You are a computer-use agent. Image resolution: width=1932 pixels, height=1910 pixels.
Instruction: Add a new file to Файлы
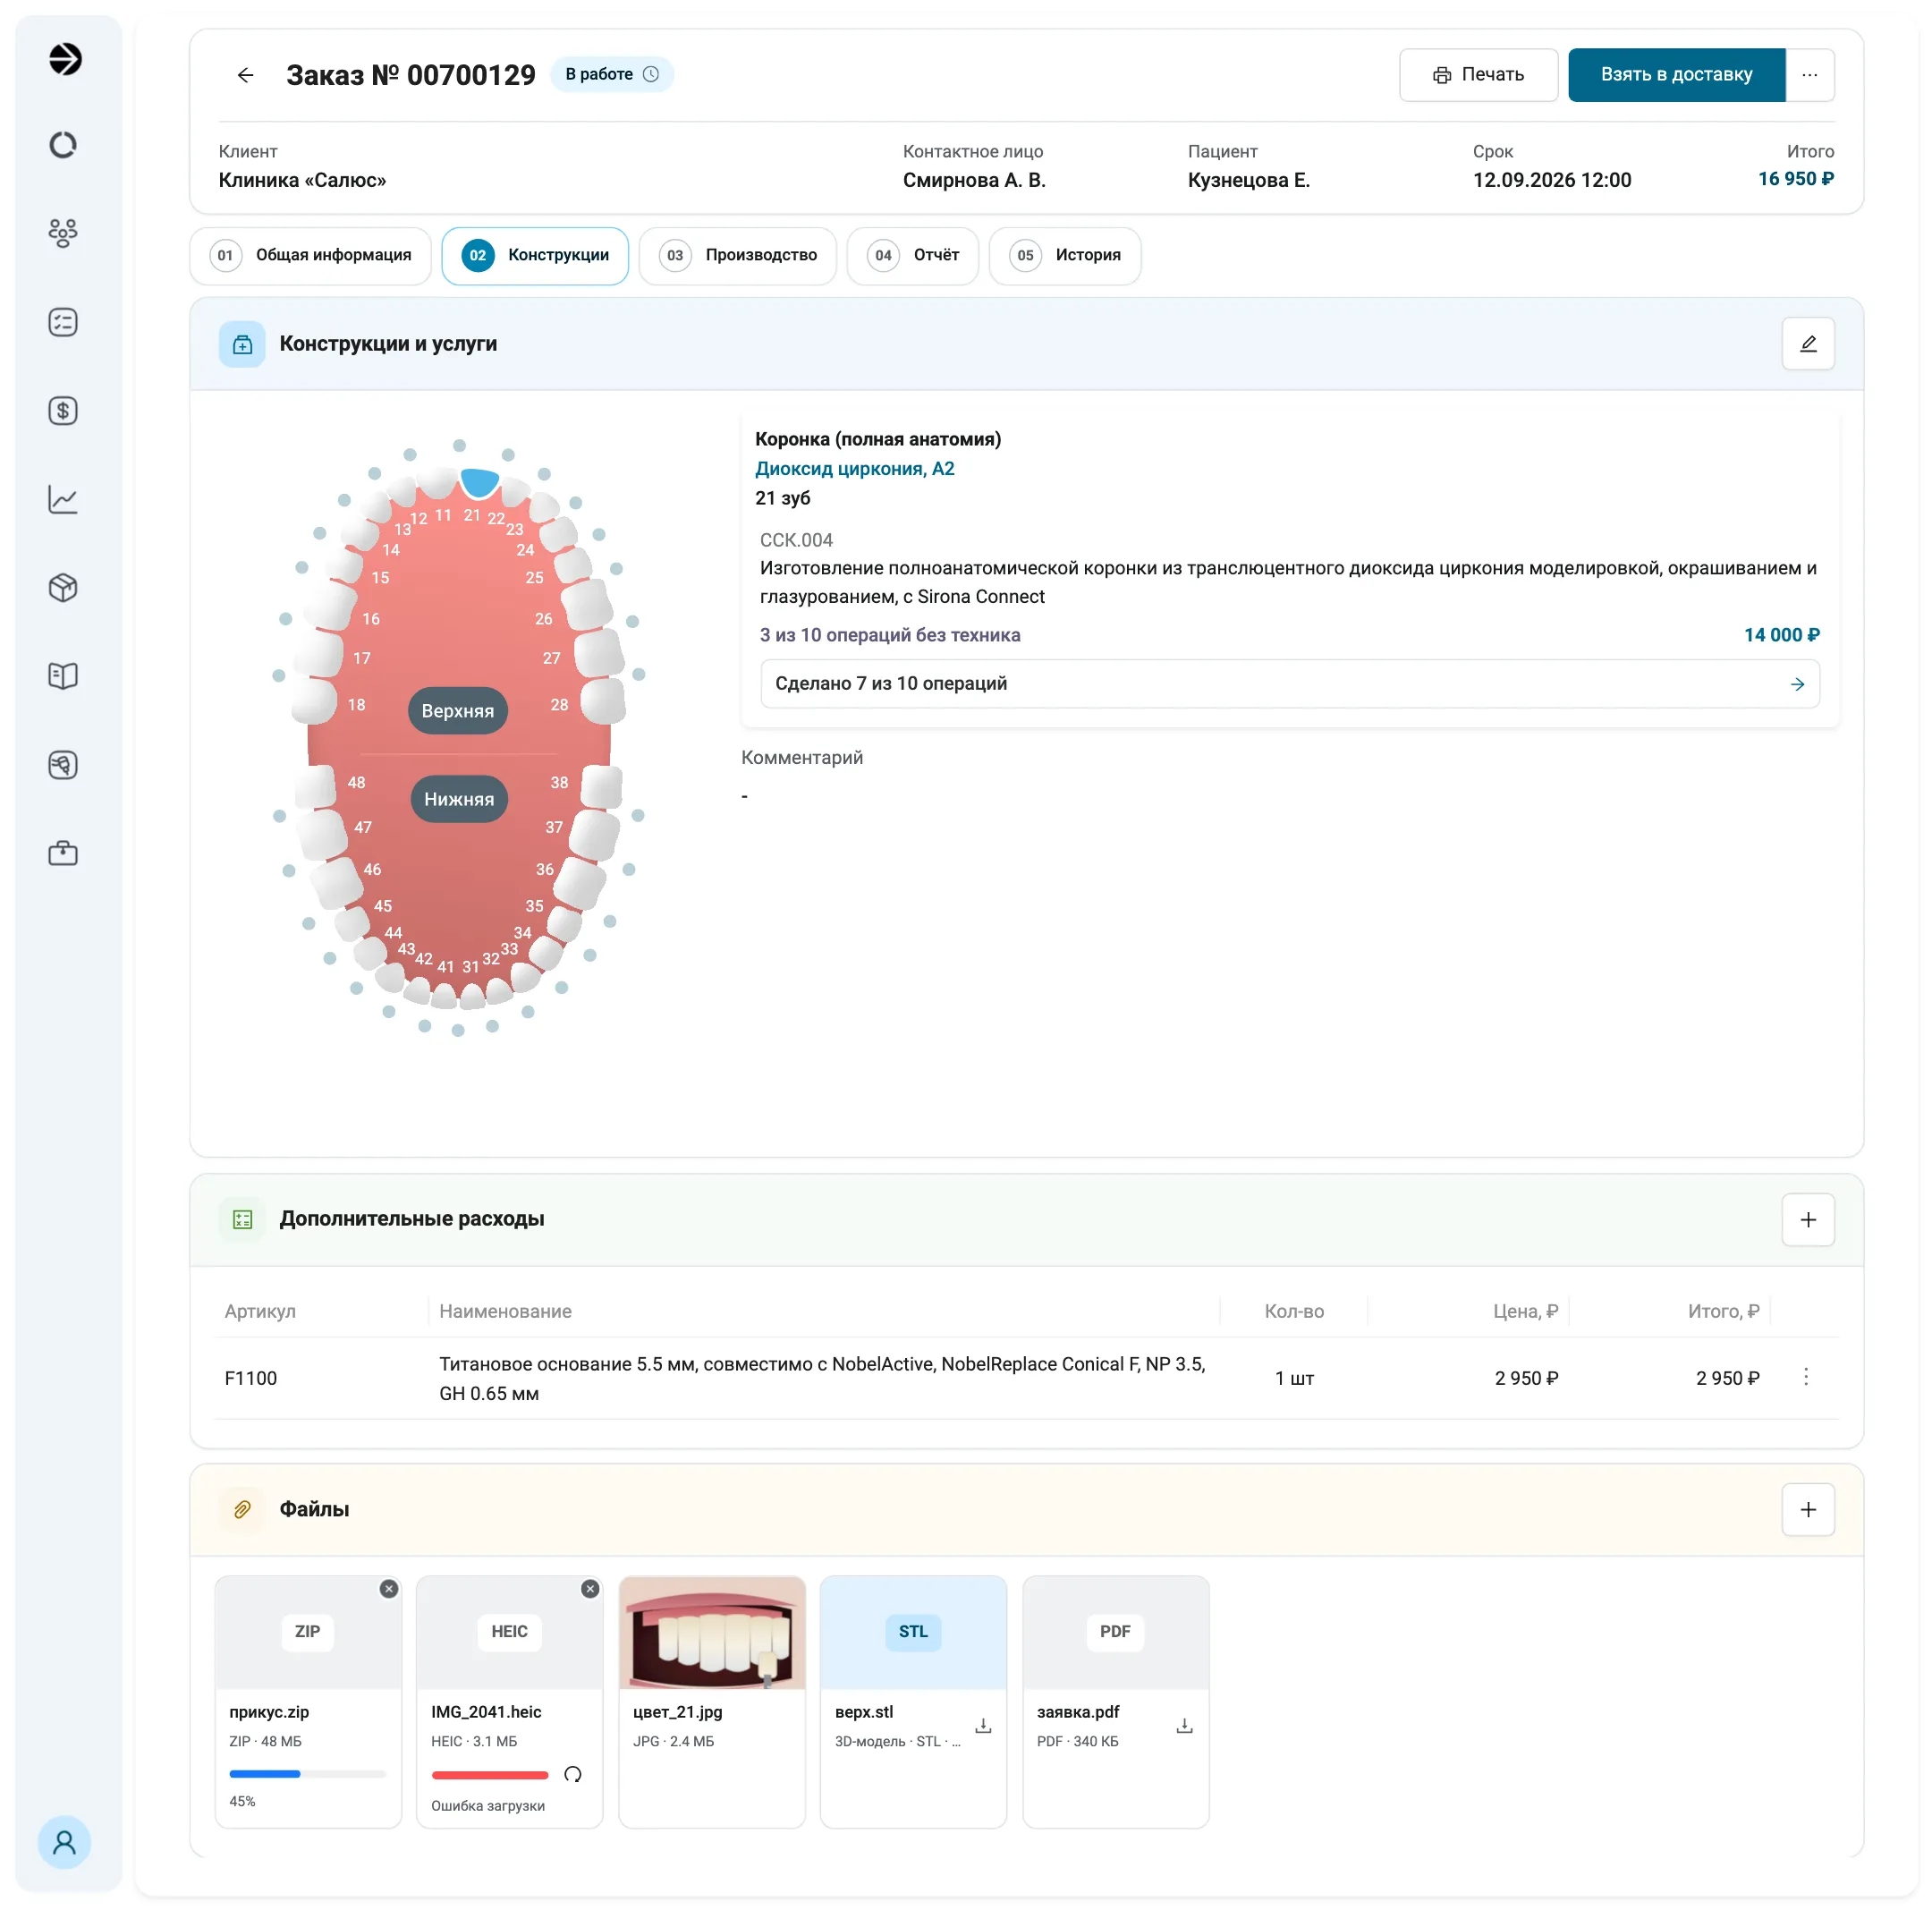[x=1808, y=1509]
